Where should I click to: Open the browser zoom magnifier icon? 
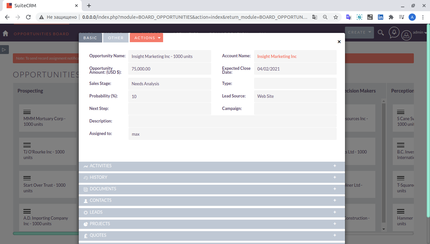325,17
